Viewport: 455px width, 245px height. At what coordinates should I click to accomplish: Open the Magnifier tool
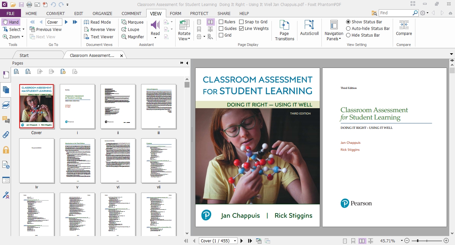pos(133,37)
